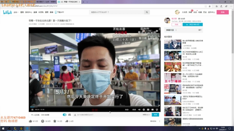Expand the 弹幕列表 panel via 展开

click(200, 30)
